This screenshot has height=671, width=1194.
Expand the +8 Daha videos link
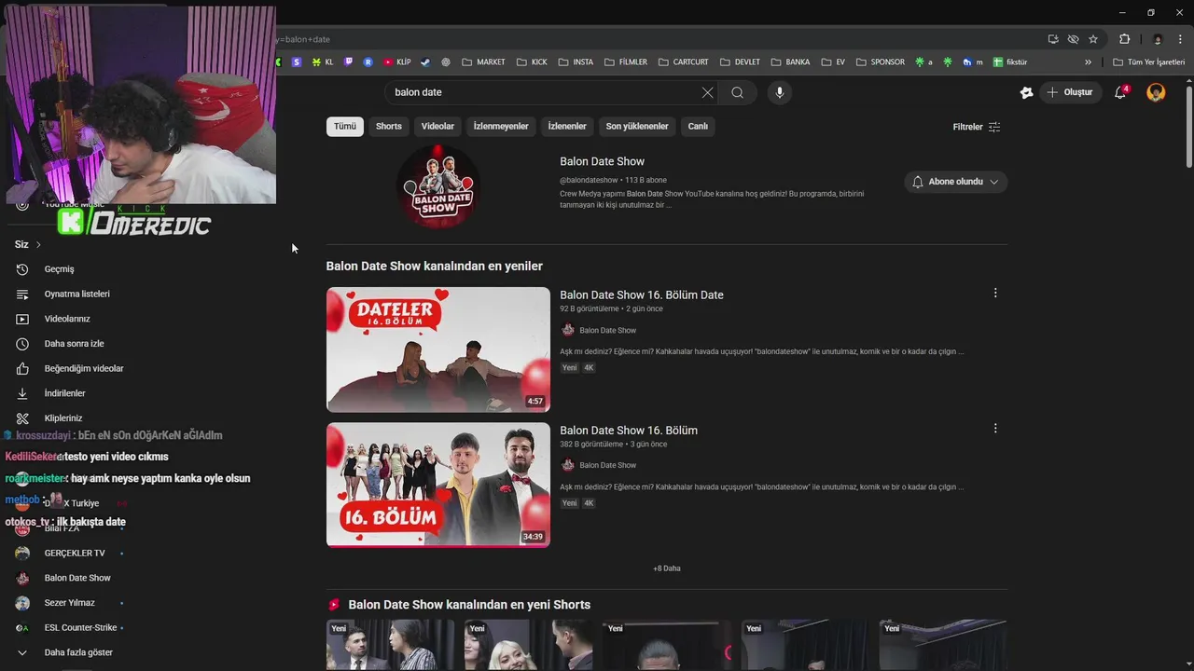tap(667, 568)
